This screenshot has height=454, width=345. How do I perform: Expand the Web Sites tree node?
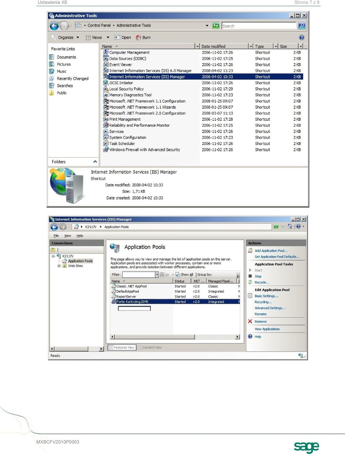59,266
